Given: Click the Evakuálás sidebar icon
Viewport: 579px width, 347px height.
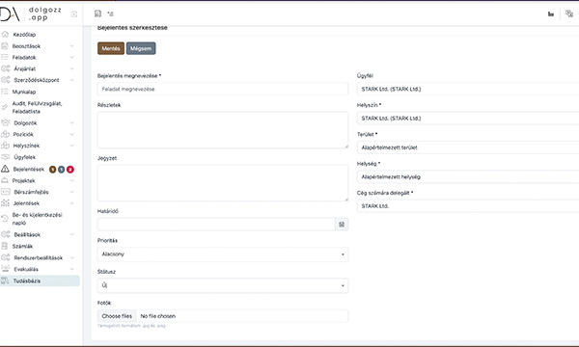Looking at the screenshot, I should 5,269.
